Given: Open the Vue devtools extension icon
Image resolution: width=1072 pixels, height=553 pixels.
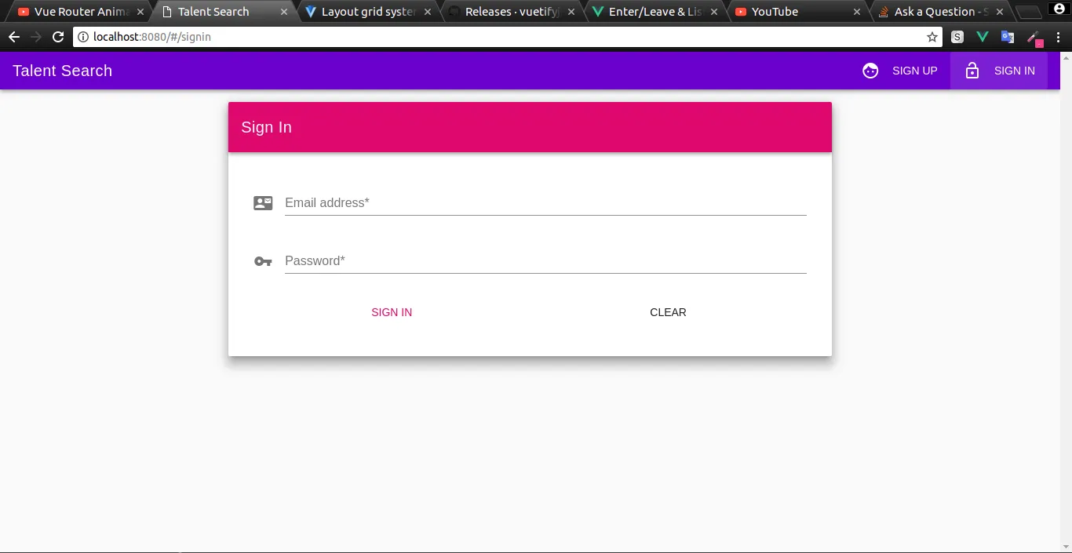Looking at the screenshot, I should (983, 37).
